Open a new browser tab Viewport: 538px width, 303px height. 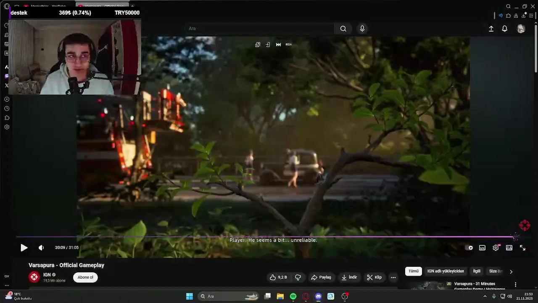132,6
